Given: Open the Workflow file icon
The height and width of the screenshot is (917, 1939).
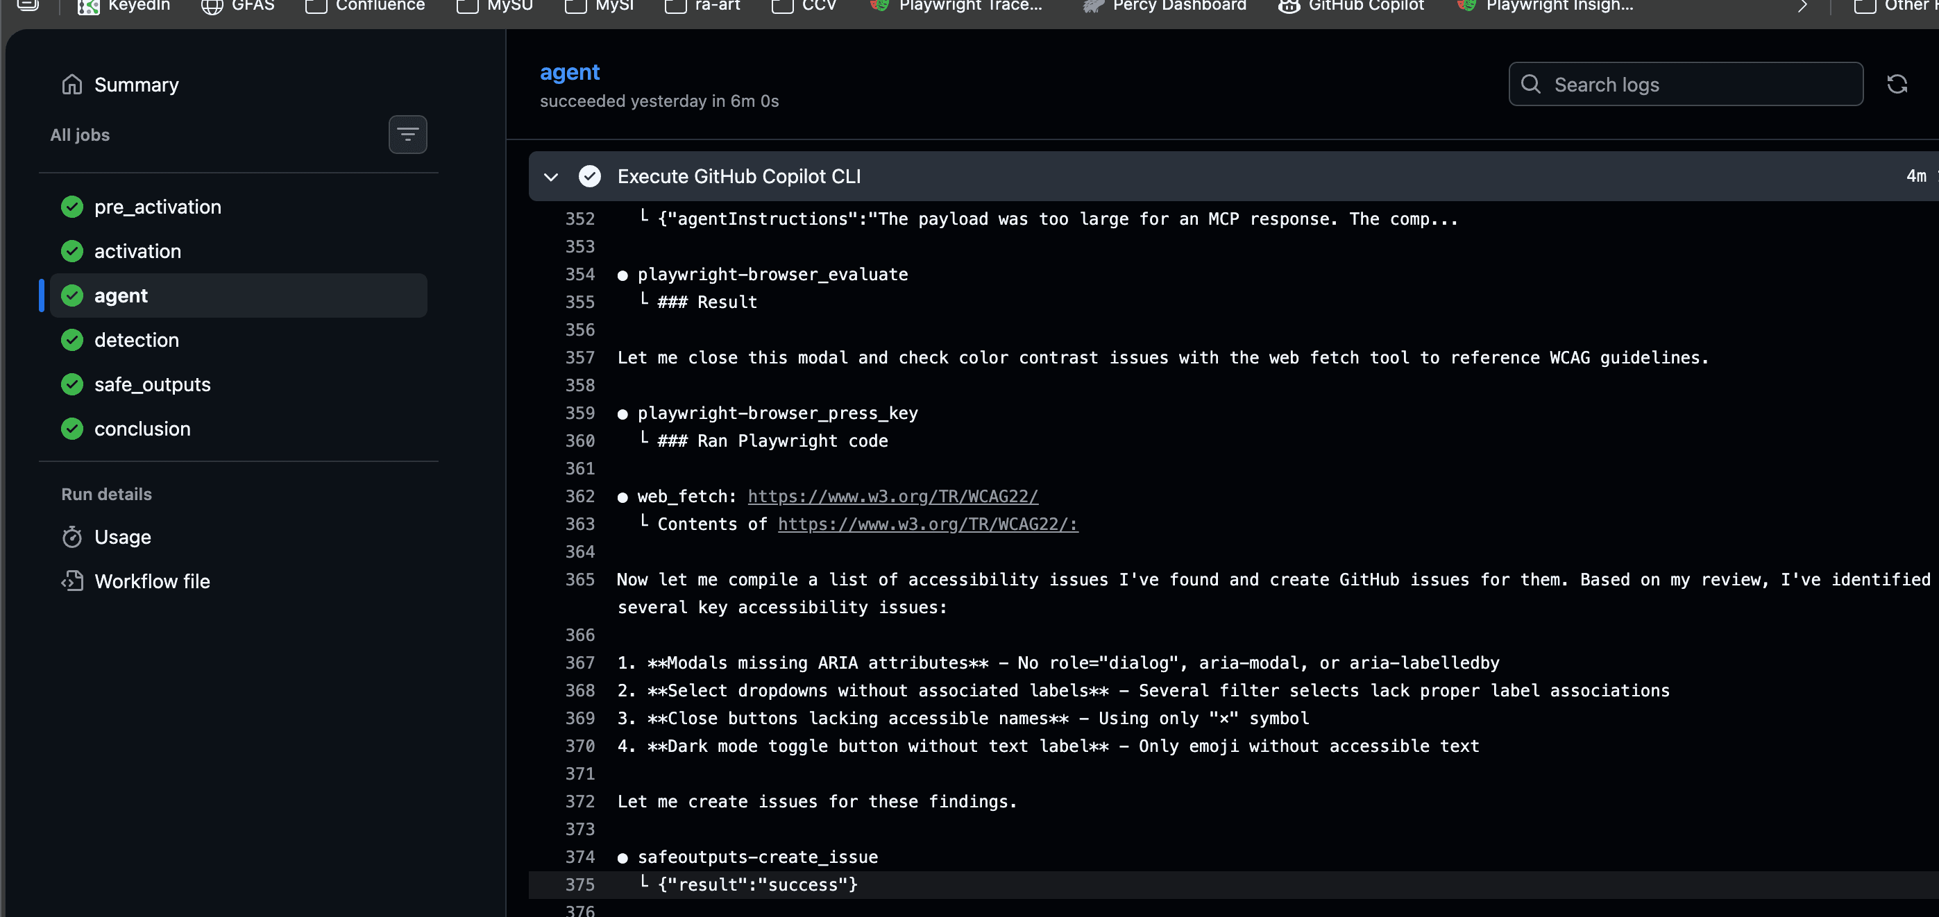Looking at the screenshot, I should pyautogui.click(x=71, y=581).
